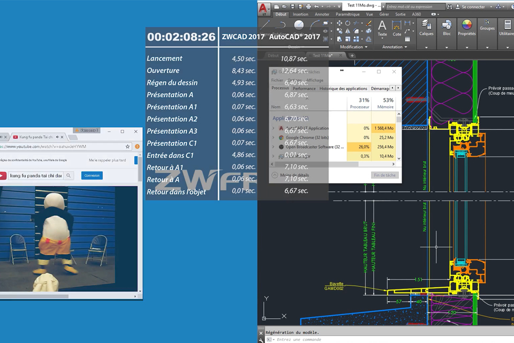Expand the Open Broadcaster Software process row
The width and height of the screenshot is (514, 343).
274,147
